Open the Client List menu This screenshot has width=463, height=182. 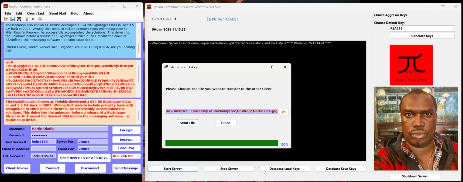coord(36,13)
